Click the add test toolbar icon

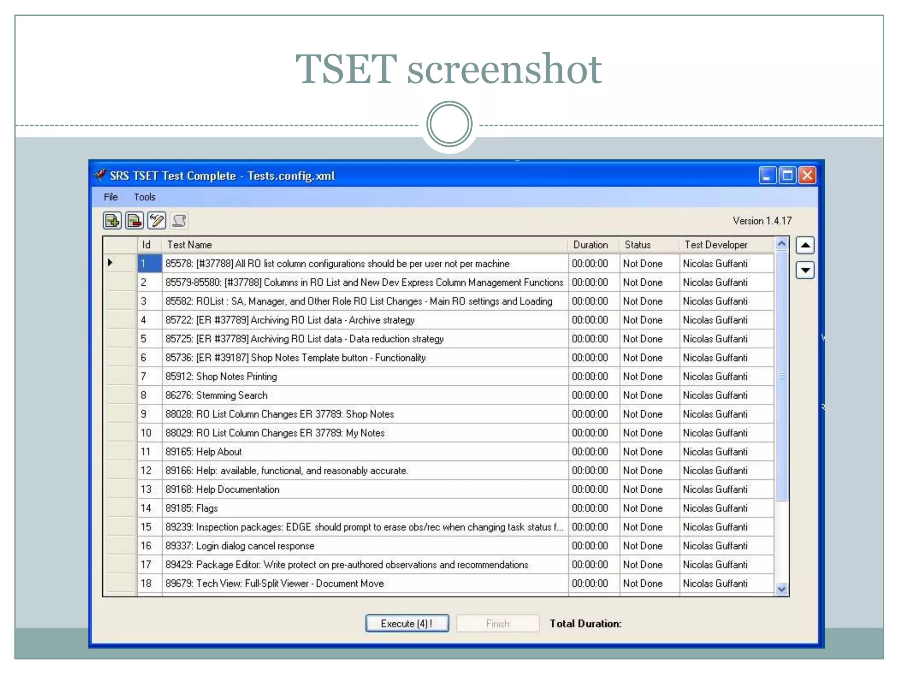[x=112, y=220]
